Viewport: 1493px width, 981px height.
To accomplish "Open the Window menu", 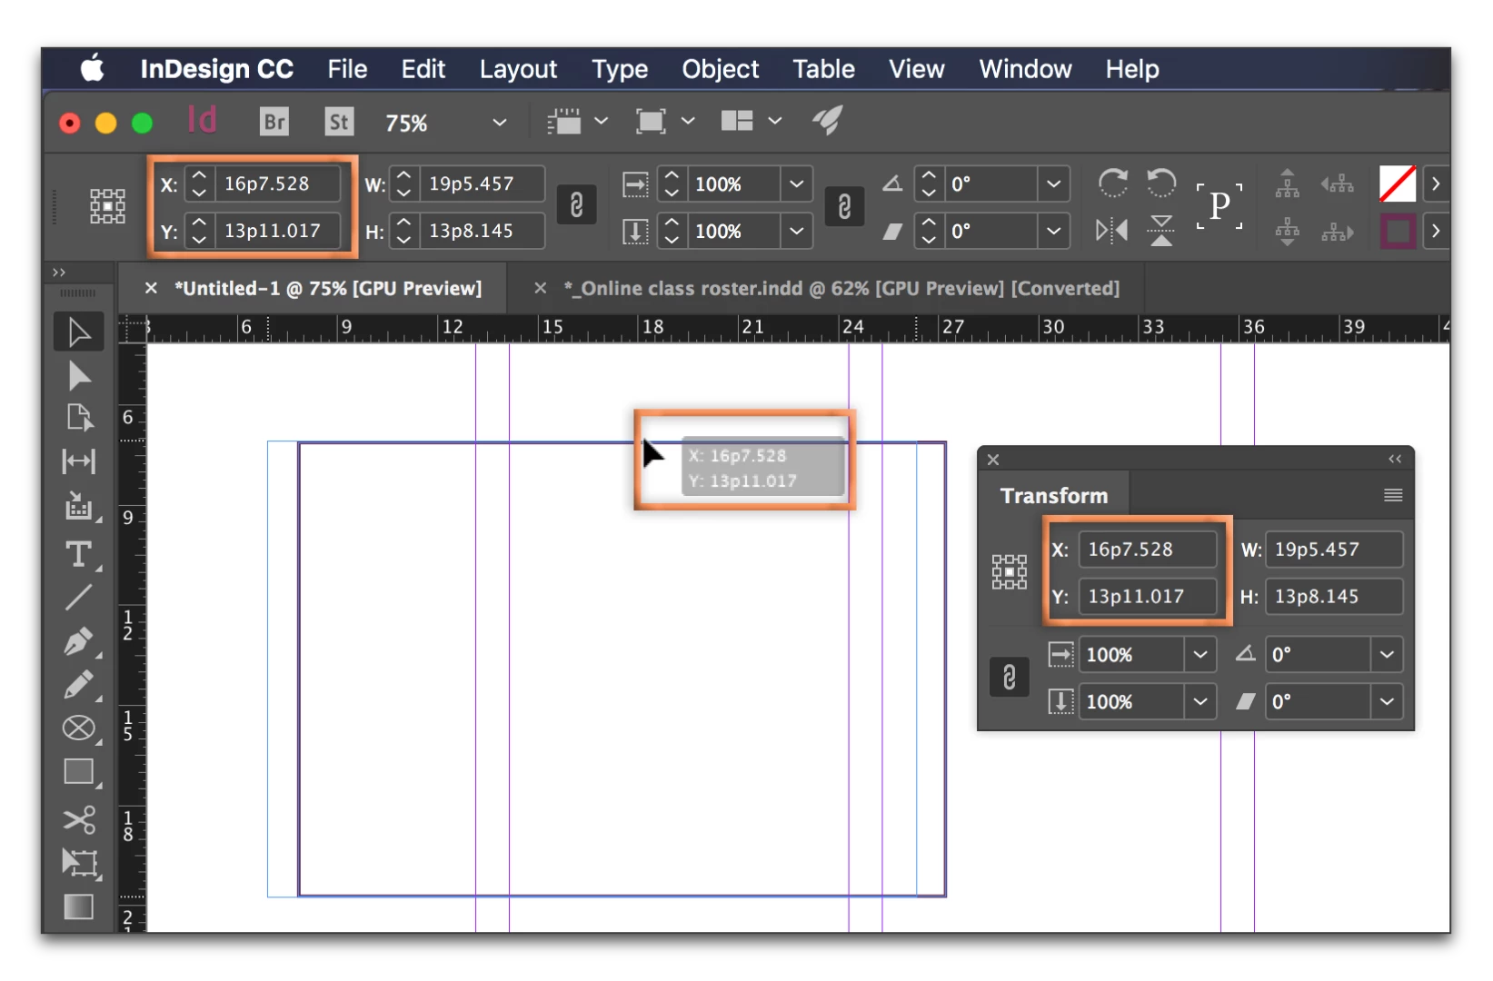I will pyautogui.click(x=1025, y=69).
